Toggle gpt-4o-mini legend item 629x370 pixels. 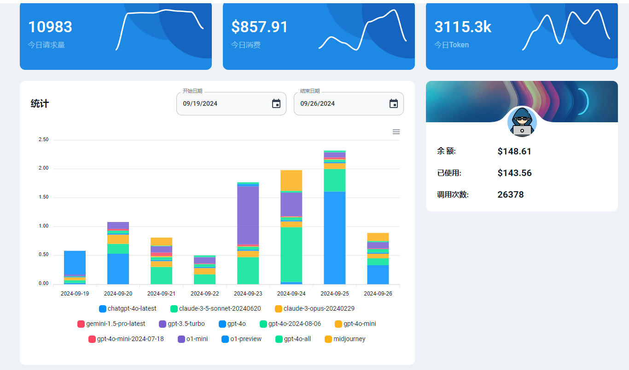[355, 324]
